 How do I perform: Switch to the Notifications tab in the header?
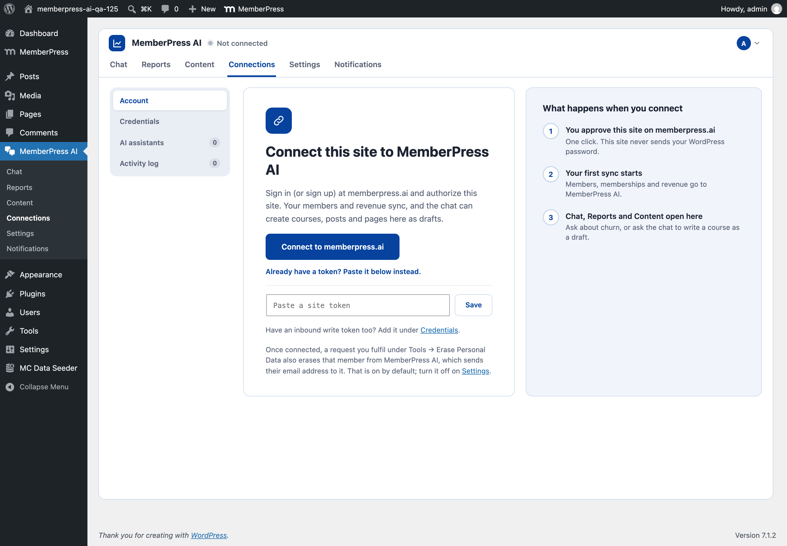[357, 64]
